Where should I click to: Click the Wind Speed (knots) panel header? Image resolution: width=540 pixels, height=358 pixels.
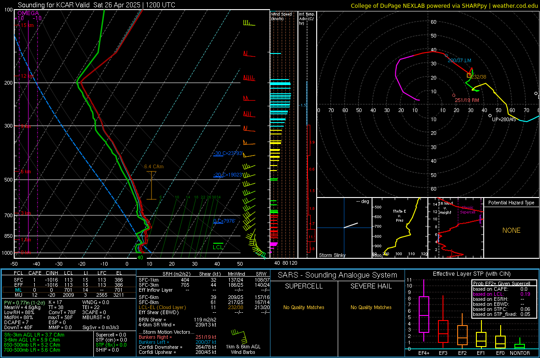pyautogui.click(x=281, y=16)
